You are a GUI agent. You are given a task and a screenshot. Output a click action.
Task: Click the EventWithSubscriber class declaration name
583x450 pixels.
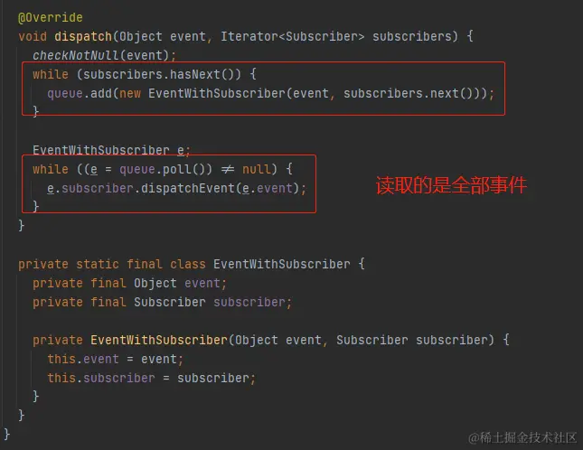point(281,264)
